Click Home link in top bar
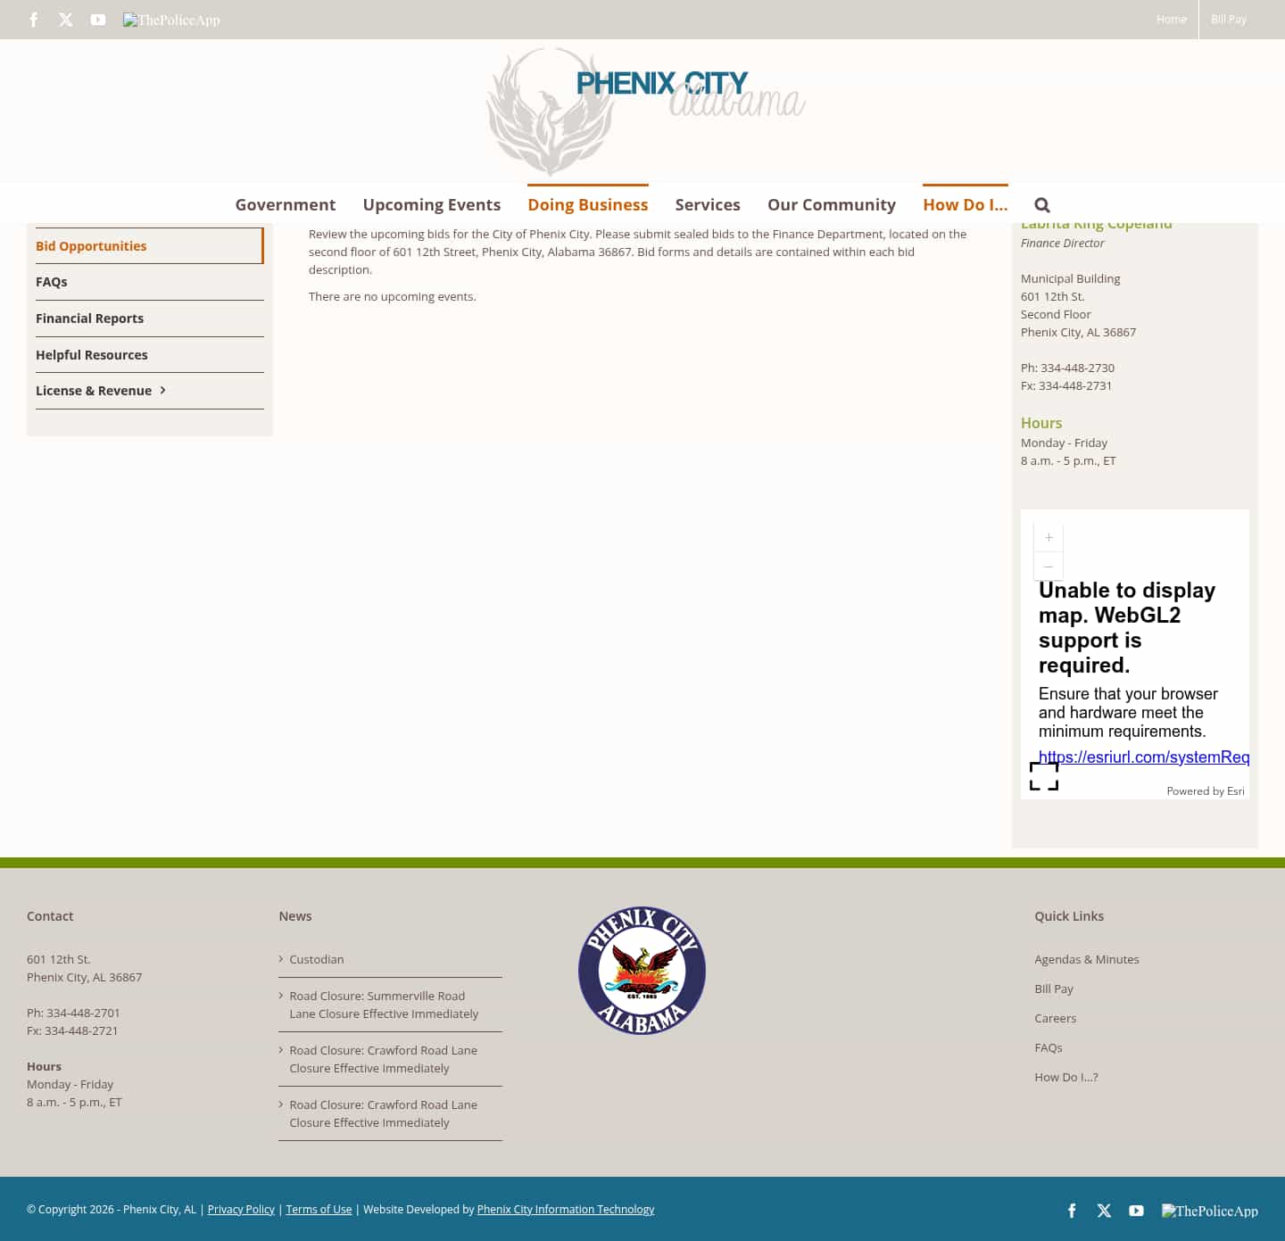 coord(1172,20)
